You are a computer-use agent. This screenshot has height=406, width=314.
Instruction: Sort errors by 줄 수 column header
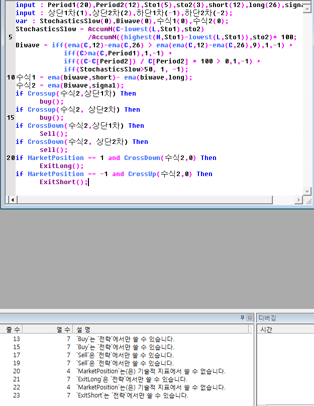[x=12, y=330]
